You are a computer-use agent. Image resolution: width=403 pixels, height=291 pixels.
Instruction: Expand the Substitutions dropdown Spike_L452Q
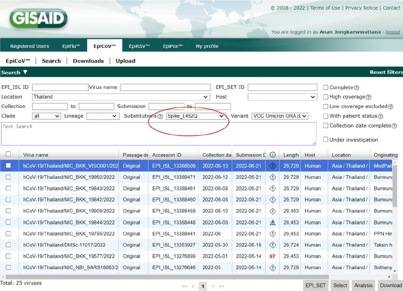pyautogui.click(x=196, y=116)
